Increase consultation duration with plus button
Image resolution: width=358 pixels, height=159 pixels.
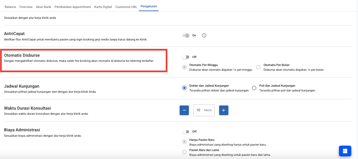224,110
